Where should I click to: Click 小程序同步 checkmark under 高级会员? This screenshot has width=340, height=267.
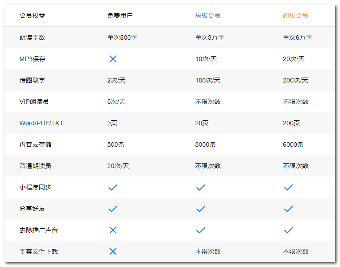click(201, 187)
